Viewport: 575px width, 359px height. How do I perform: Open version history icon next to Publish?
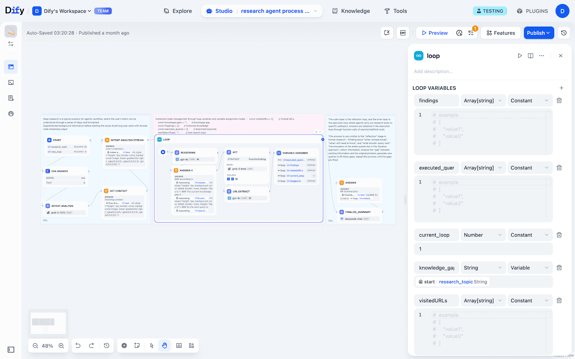click(564, 33)
